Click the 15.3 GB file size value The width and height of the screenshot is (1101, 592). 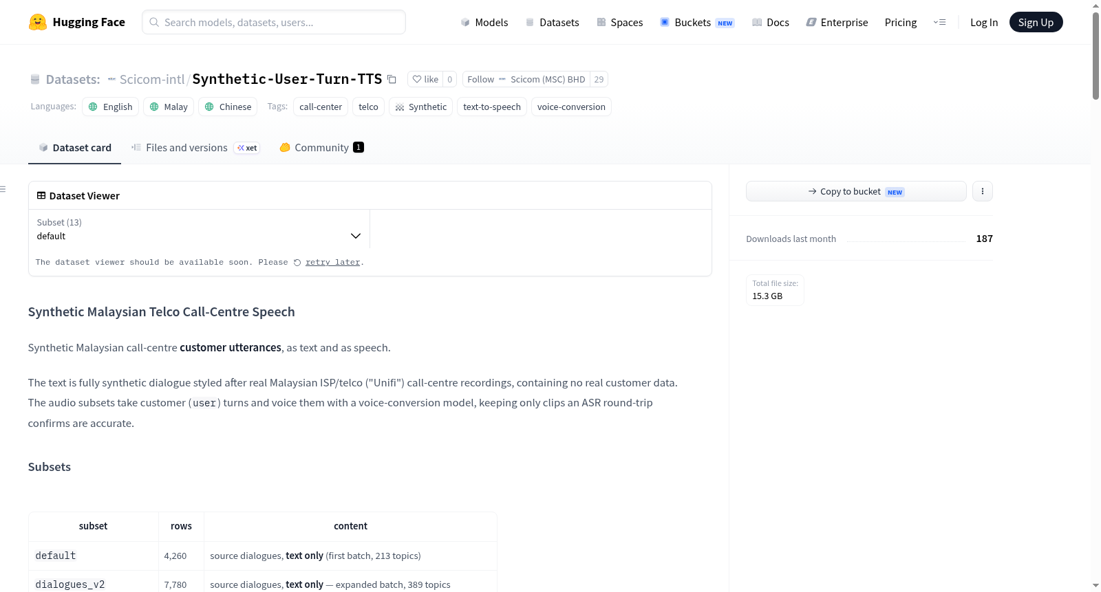767,296
